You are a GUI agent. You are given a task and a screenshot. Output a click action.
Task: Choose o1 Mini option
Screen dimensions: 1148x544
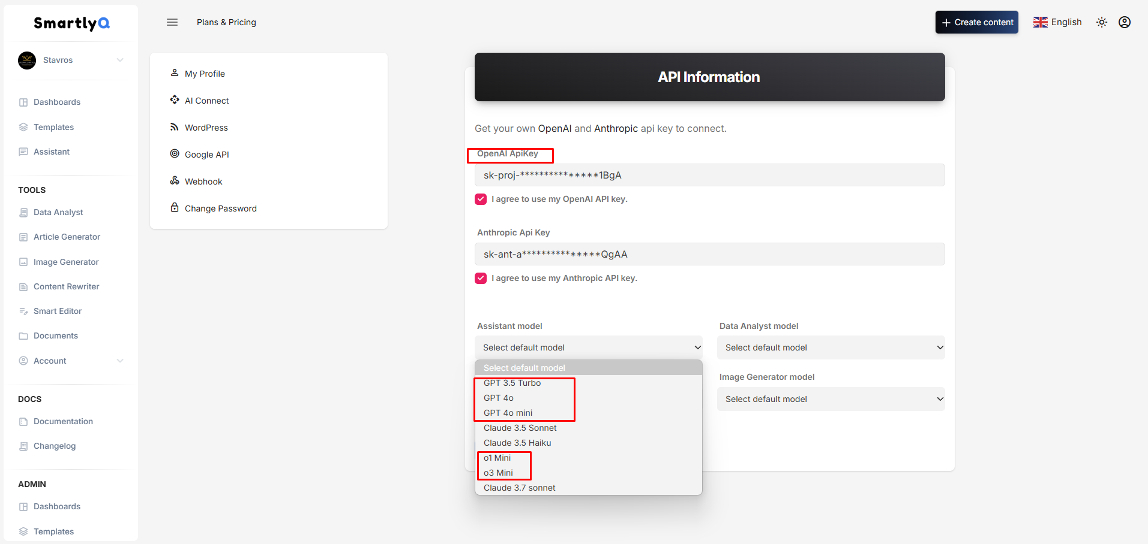pos(589,458)
